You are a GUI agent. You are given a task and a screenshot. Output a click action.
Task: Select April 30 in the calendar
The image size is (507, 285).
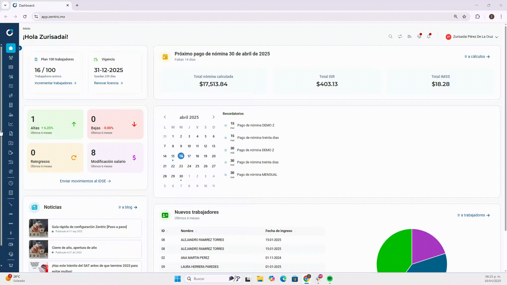(x=181, y=176)
